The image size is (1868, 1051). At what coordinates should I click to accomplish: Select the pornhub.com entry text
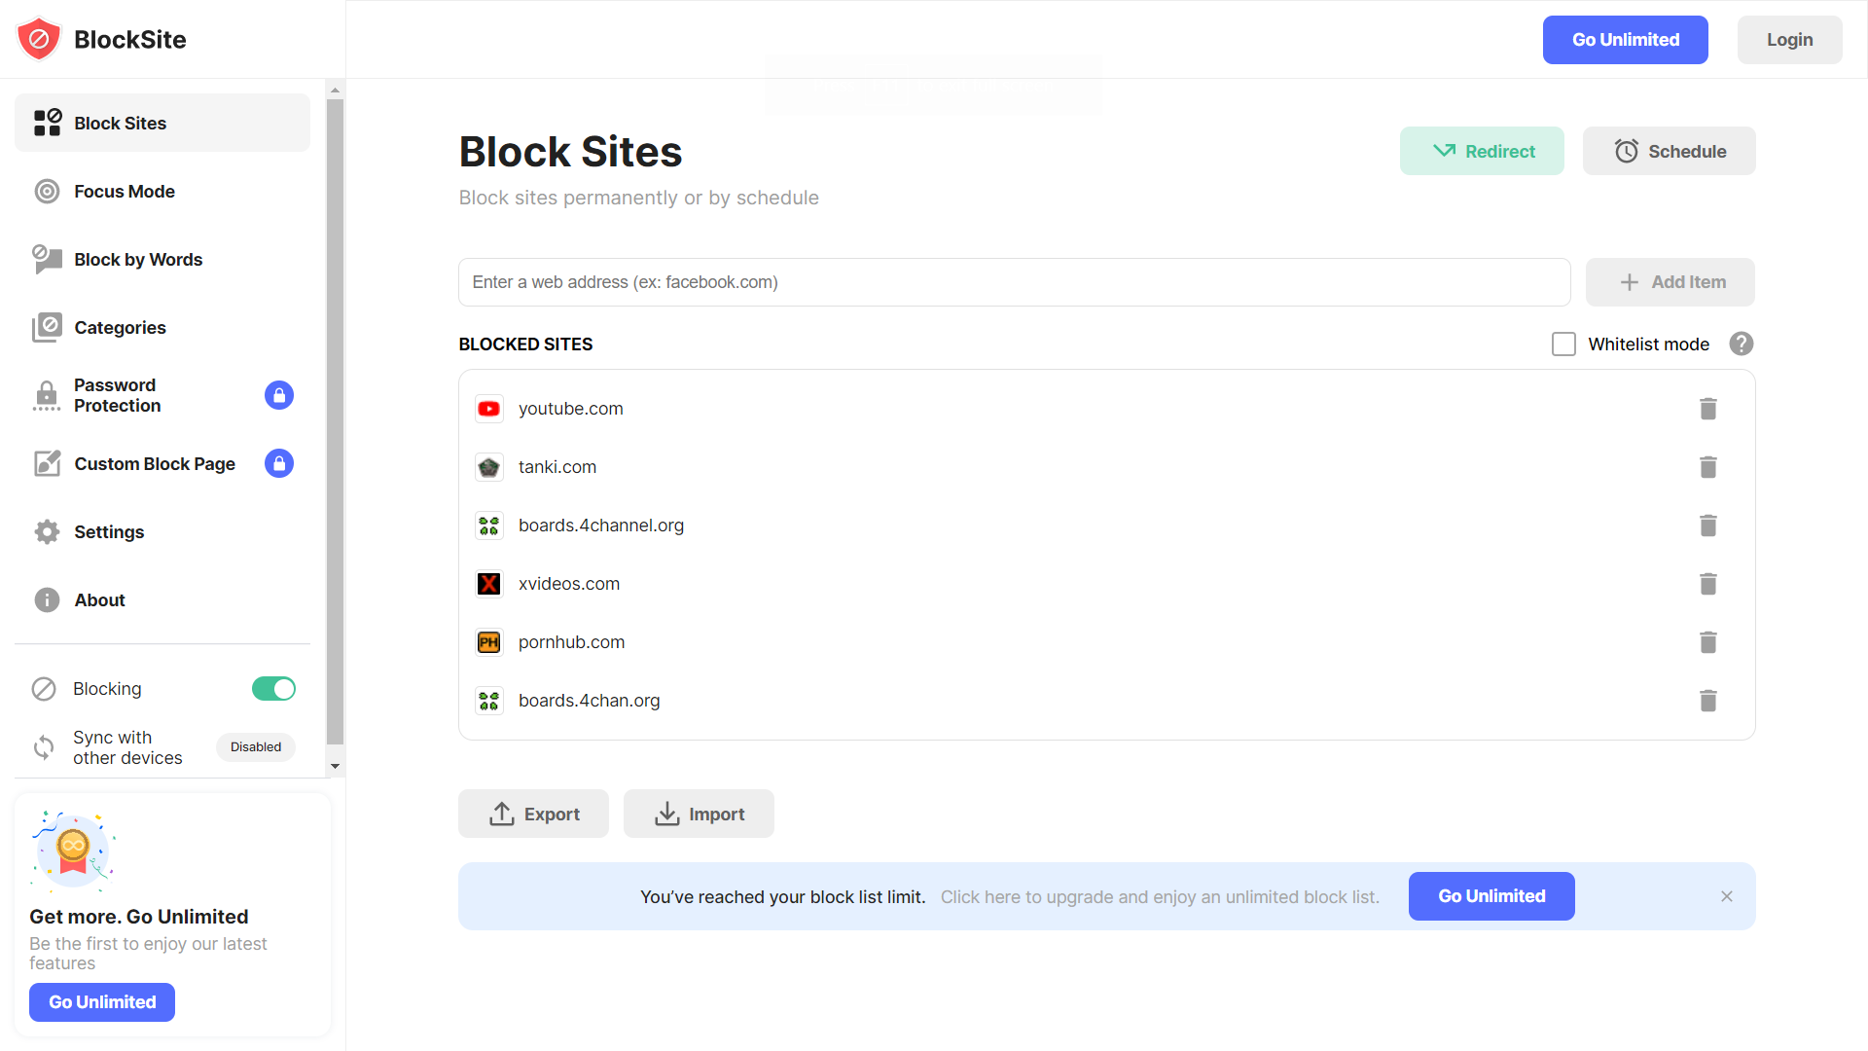pos(572,642)
